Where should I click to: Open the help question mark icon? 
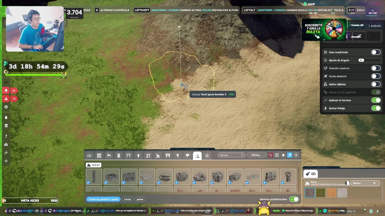6,136
